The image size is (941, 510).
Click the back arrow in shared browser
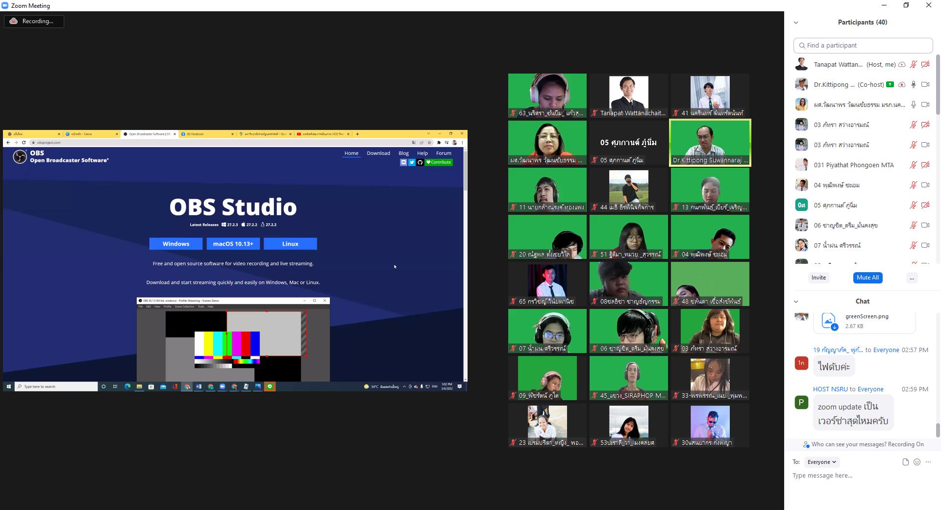[x=8, y=142]
